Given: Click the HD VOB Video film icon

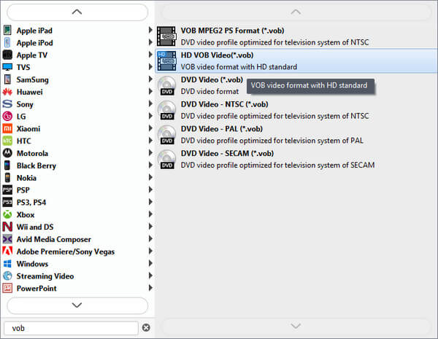Looking at the screenshot, I should coord(166,61).
